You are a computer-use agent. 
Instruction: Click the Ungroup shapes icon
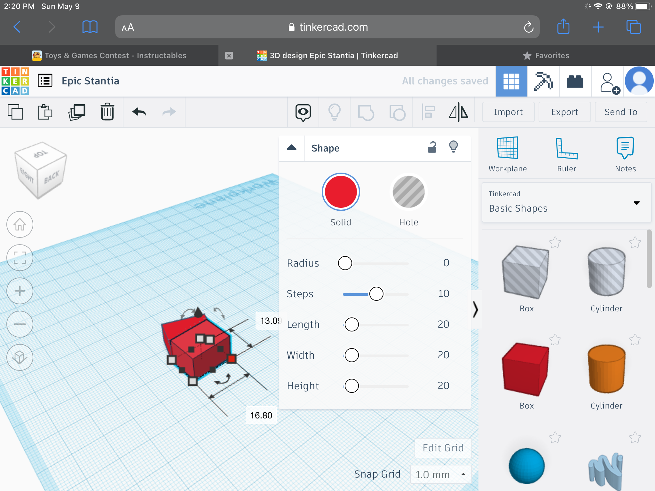point(397,113)
